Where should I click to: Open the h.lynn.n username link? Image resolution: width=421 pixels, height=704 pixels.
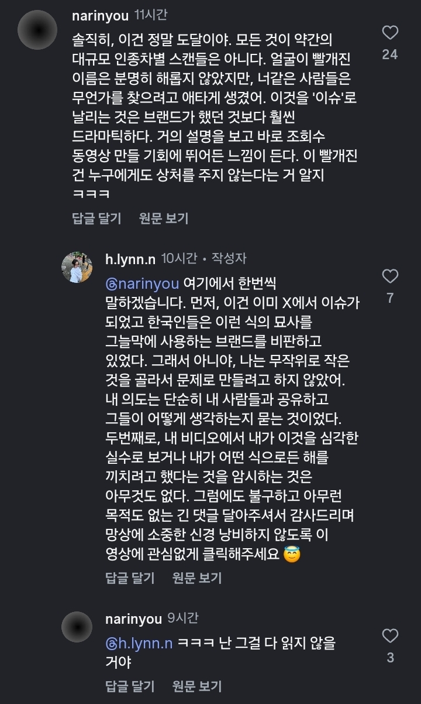point(130,258)
